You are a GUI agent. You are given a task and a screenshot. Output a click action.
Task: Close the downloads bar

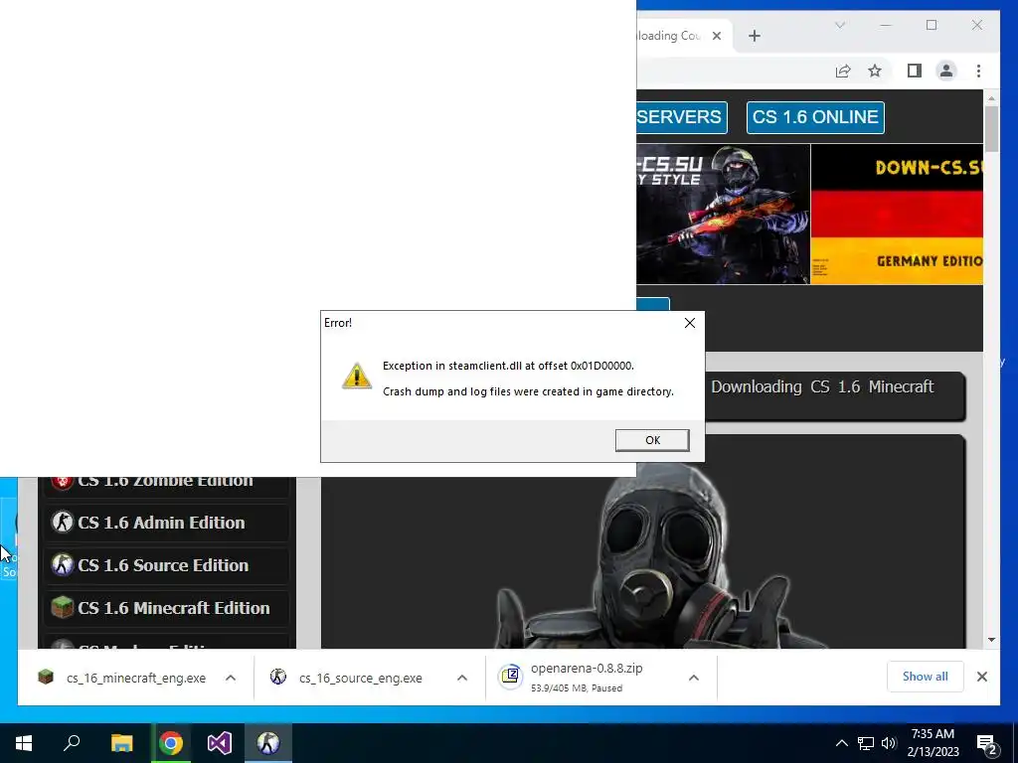click(x=981, y=677)
